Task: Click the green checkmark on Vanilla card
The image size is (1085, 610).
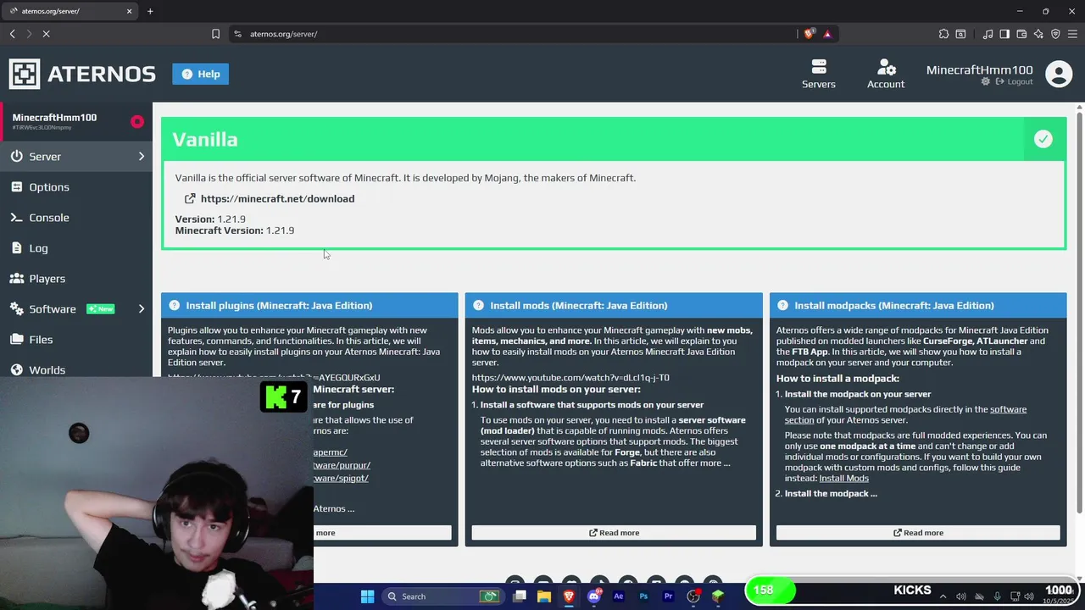Action: (x=1043, y=139)
